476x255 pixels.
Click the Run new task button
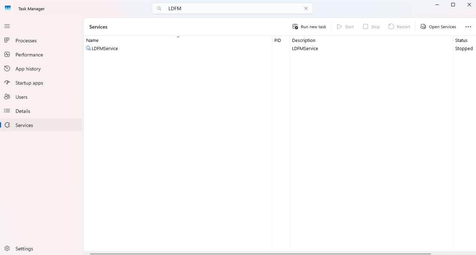(x=309, y=27)
